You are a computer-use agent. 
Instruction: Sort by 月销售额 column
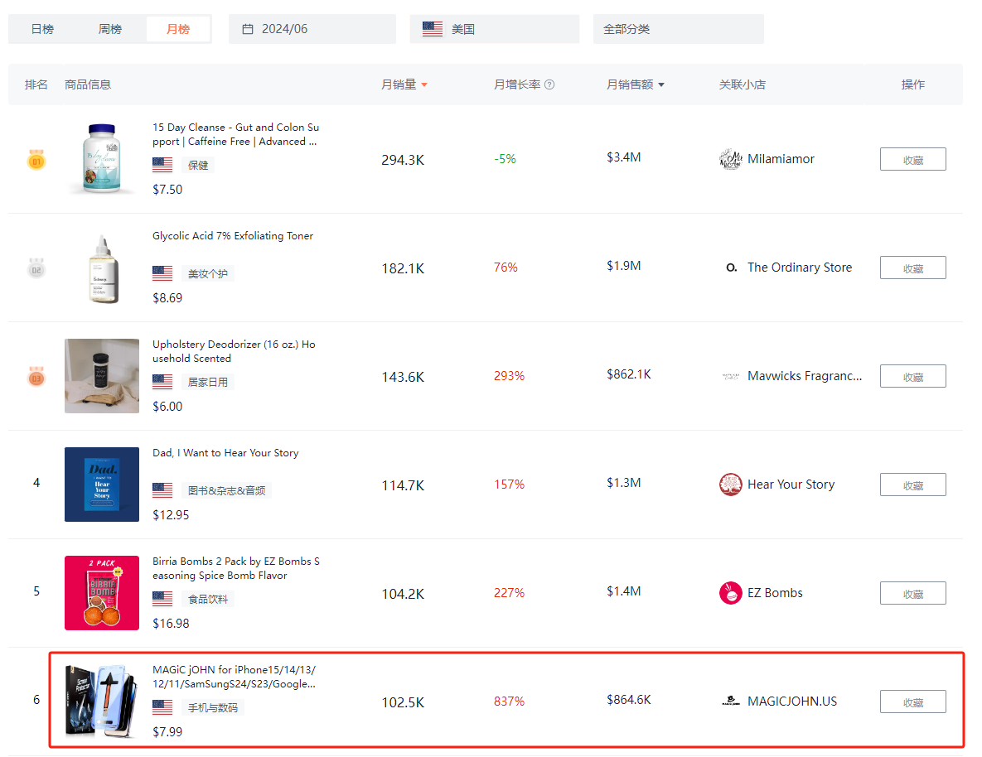pos(635,84)
